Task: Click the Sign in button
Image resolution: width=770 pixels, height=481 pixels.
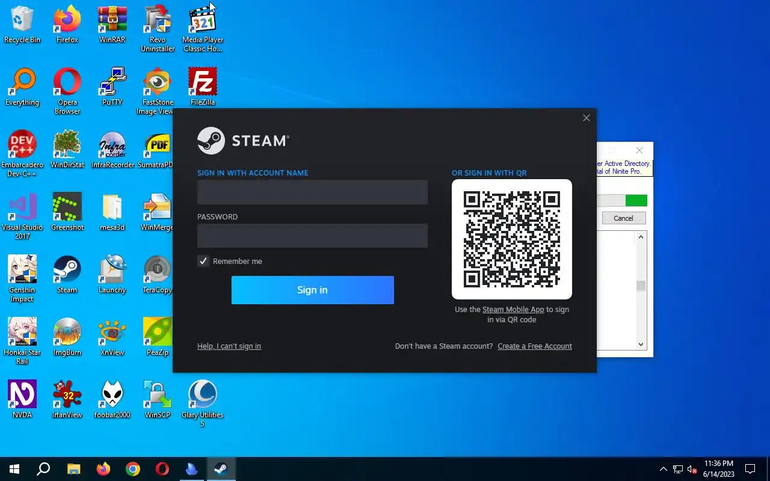Action: (313, 290)
